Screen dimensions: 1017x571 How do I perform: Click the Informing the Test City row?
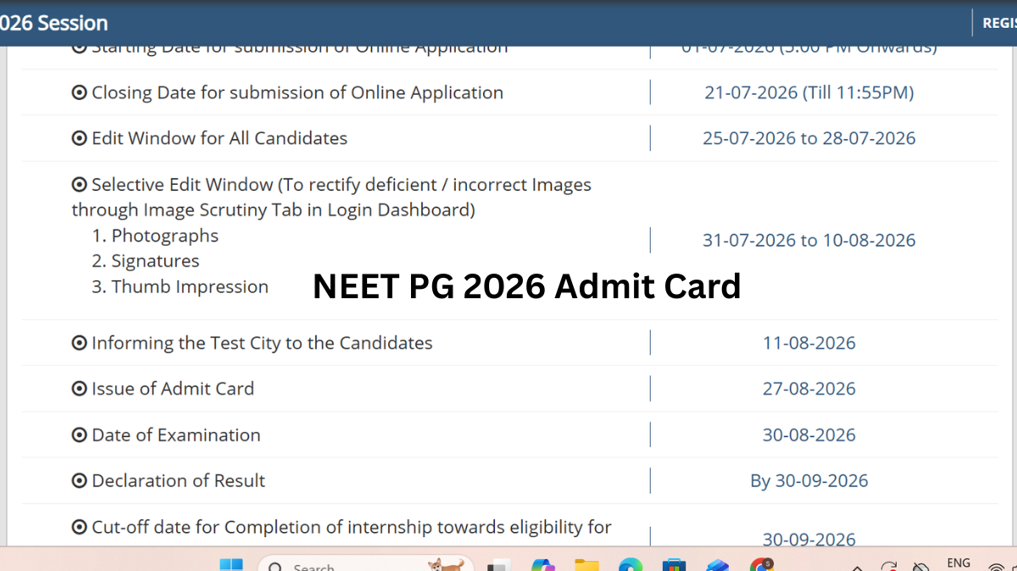click(508, 343)
